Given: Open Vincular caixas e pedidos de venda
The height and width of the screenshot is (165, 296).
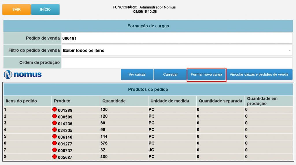Looking at the screenshot, I should click(259, 75).
